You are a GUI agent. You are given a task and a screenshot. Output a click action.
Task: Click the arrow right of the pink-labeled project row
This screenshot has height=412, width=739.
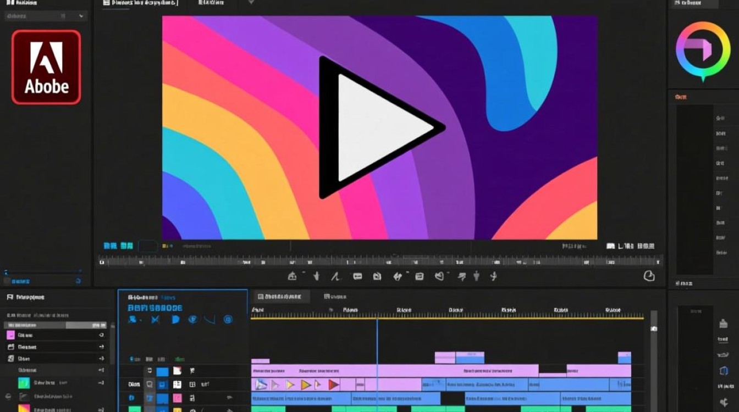click(x=101, y=335)
